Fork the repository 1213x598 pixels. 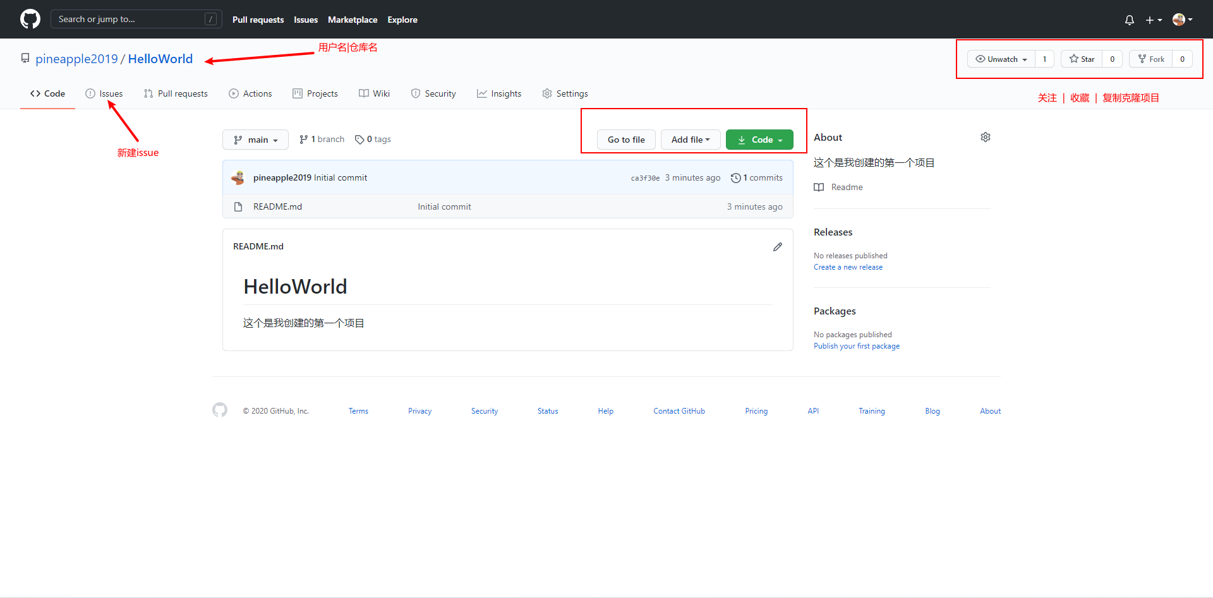pyautogui.click(x=1151, y=59)
